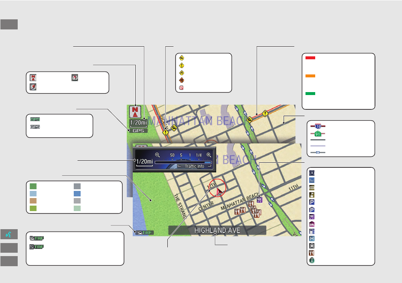The width and height of the screenshot is (402, 283).
Task: Click the exclamation incident icon on the red traffic road
Action: [x=265, y=114]
